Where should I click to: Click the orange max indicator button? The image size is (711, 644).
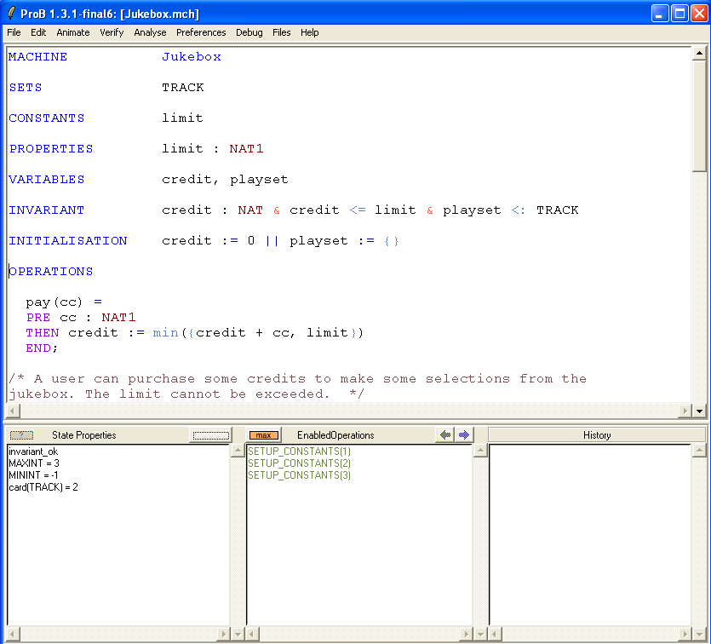[x=264, y=435]
